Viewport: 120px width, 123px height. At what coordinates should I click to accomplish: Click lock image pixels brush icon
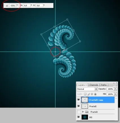[89, 94]
